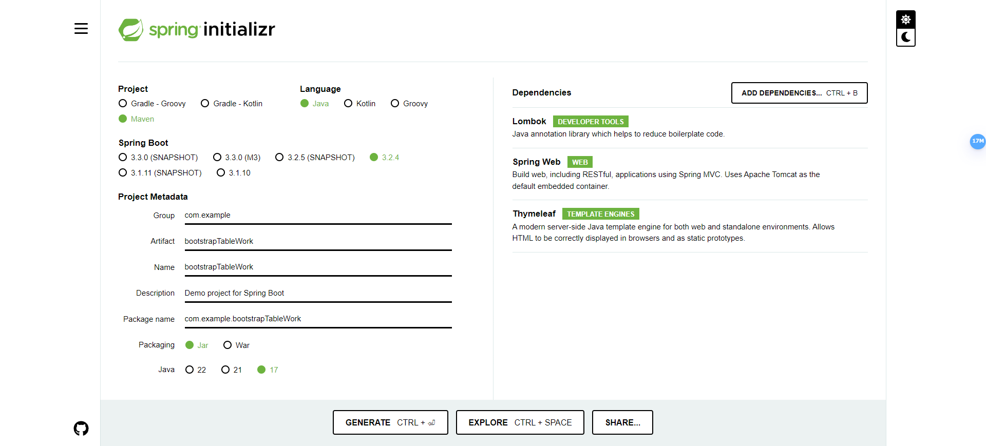Image resolution: width=986 pixels, height=446 pixels.
Task: Choose Kotlin language
Action: 359,104
